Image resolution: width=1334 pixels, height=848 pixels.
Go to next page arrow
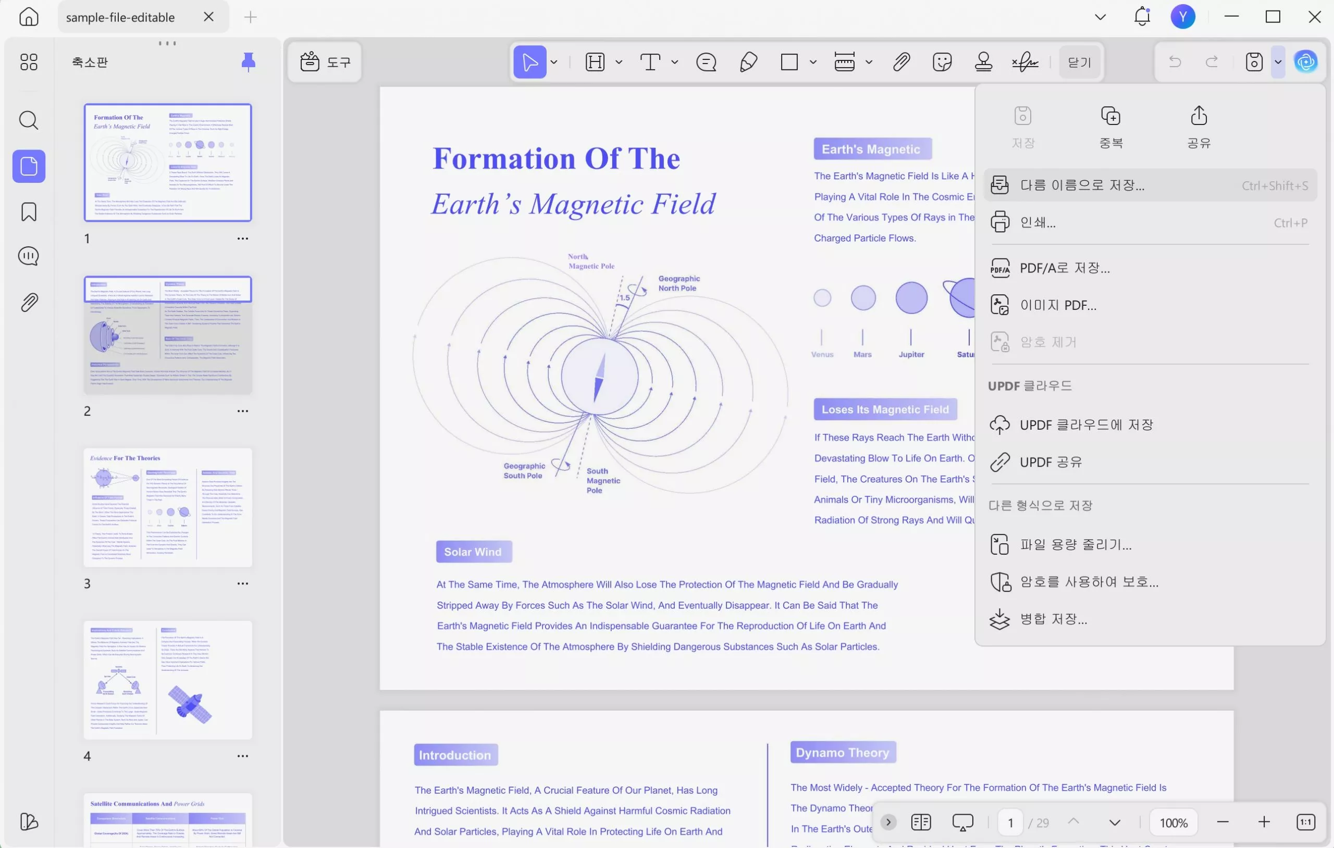tap(1115, 822)
